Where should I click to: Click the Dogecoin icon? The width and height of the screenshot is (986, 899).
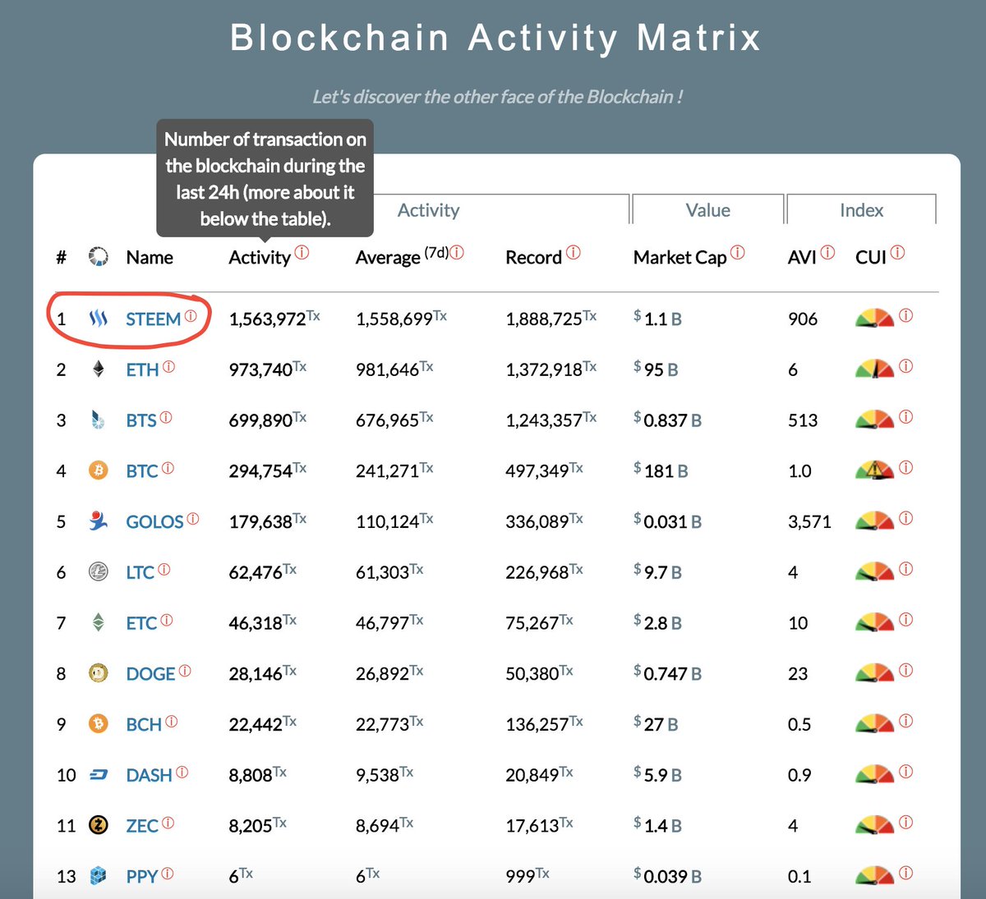(x=99, y=673)
